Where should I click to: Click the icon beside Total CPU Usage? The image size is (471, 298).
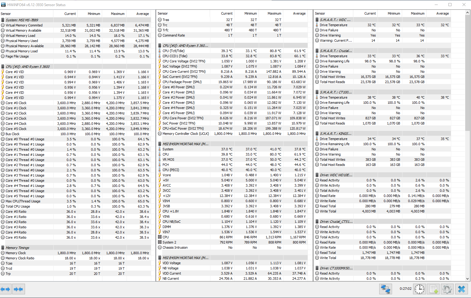coord(3,206)
